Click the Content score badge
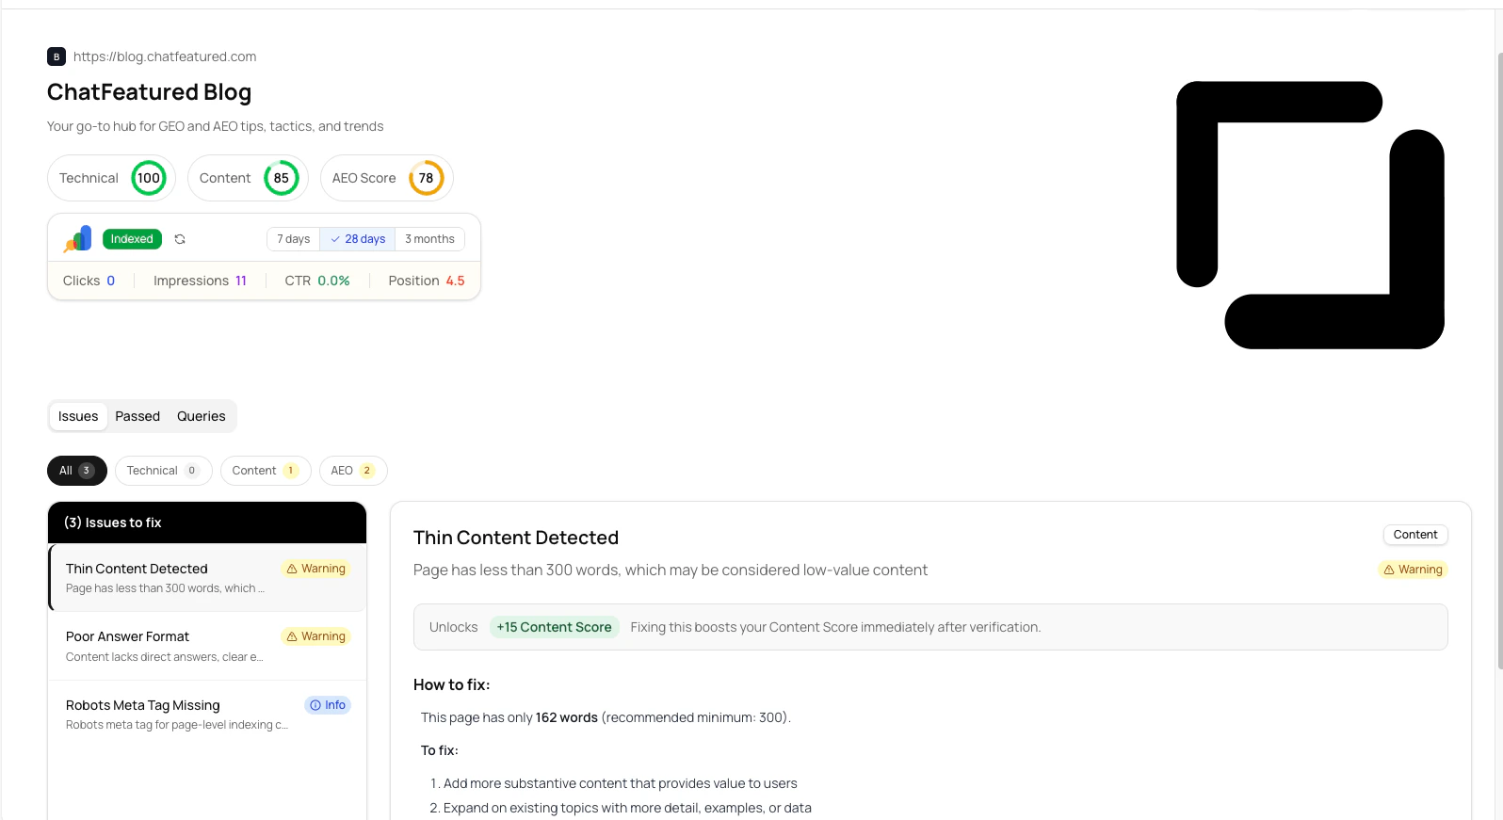Image resolution: width=1503 pixels, height=820 pixels. click(x=249, y=178)
